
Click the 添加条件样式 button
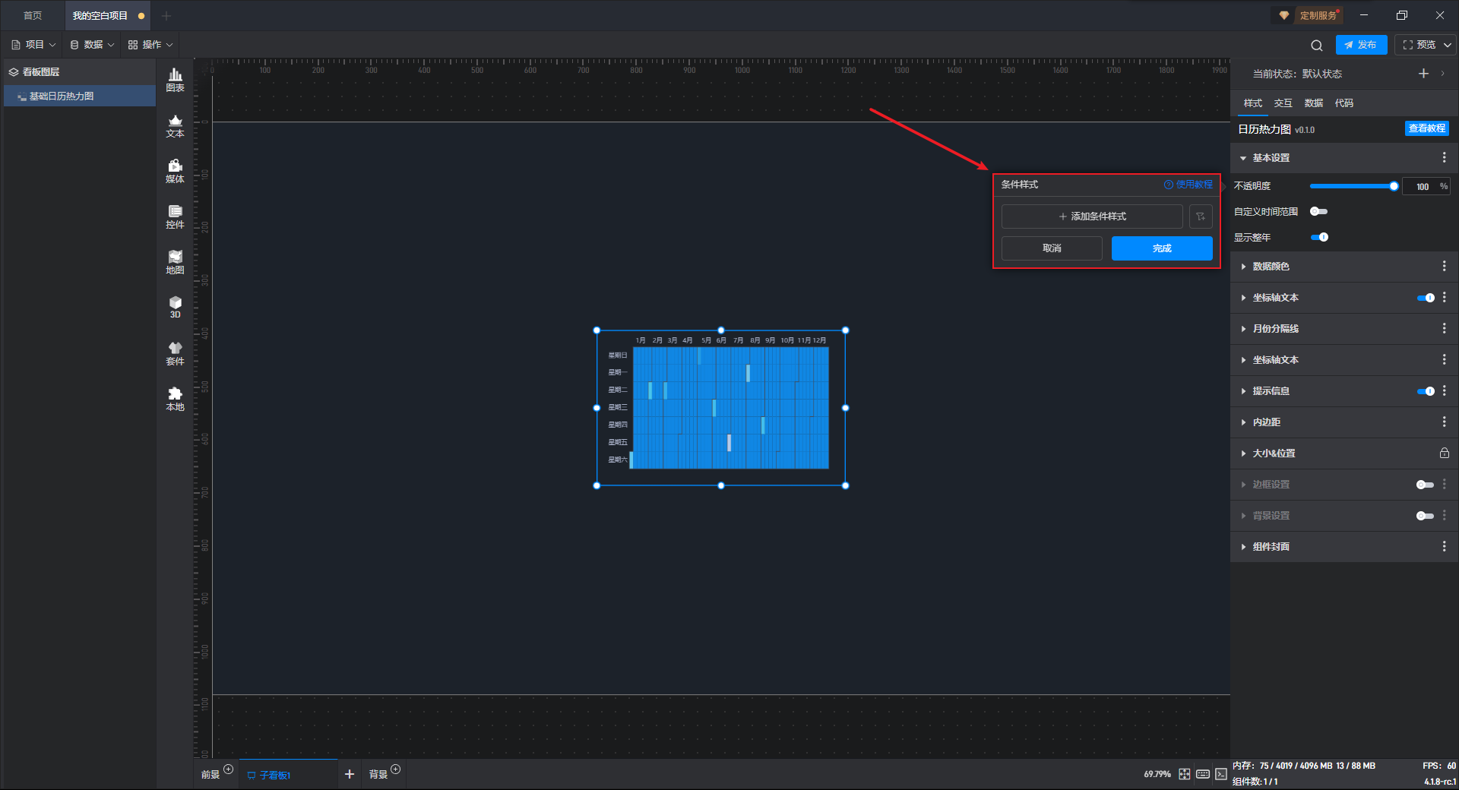pos(1092,216)
